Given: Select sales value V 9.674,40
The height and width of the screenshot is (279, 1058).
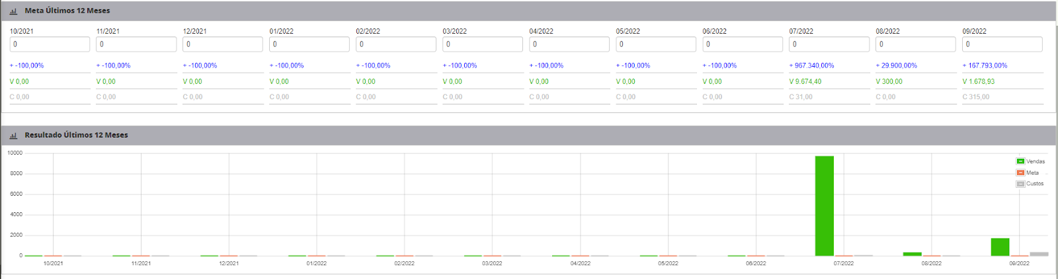Looking at the screenshot, I should (x=805, y=81).
